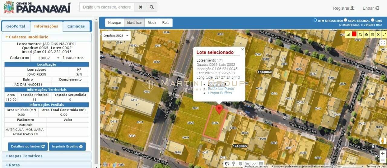Click the trash bin icon on map toolbar
387x168 pixels.
click(x=372, y=34)
